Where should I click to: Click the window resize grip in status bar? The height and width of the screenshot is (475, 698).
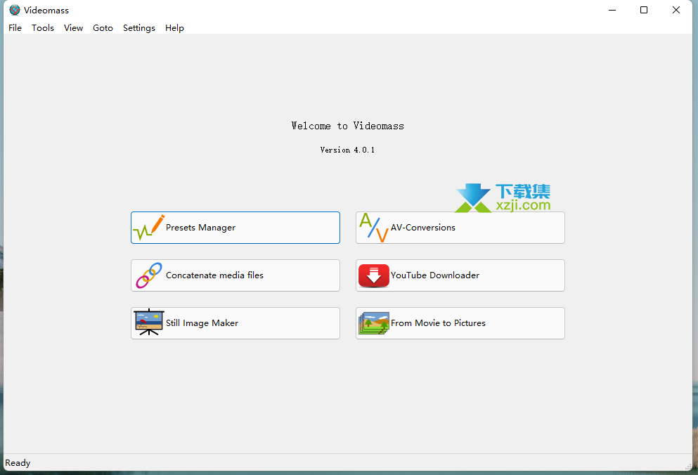[x=688, y=466]
